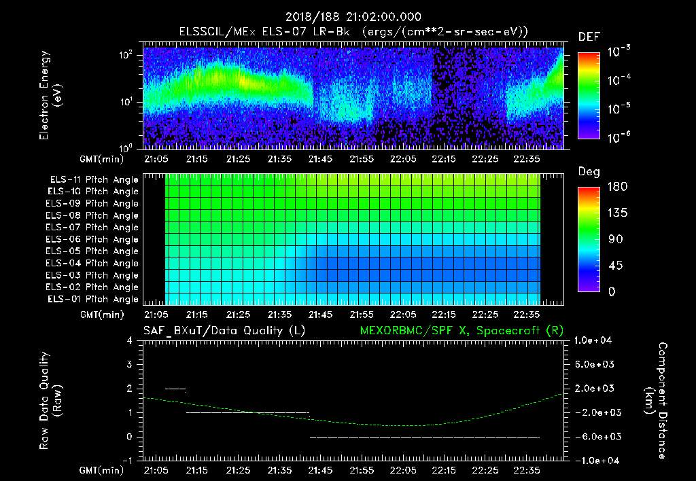Click the 21:45 time tick under the spectrogram

[x=321, y=159]
